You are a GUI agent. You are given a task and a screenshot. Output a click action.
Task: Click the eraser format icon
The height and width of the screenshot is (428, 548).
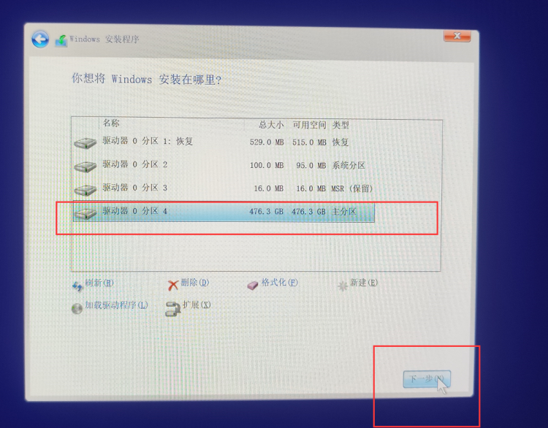click(x=253, y=286)
